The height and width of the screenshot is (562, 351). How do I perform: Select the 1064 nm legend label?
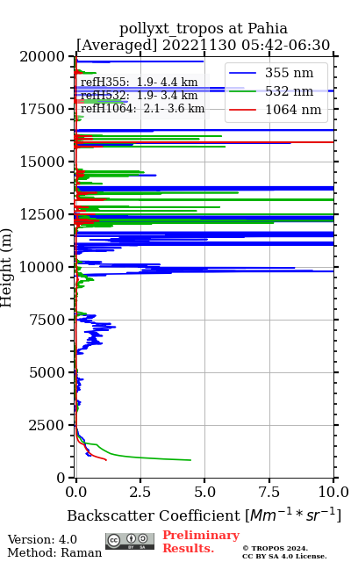coord(293,110)
